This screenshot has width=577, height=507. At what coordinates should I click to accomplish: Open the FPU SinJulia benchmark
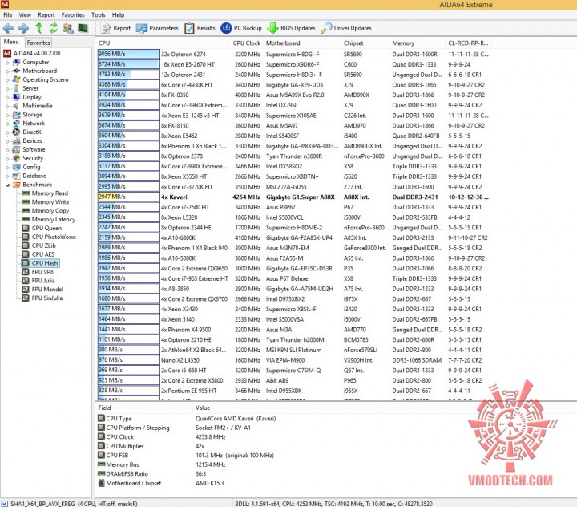tap(47, 298)
